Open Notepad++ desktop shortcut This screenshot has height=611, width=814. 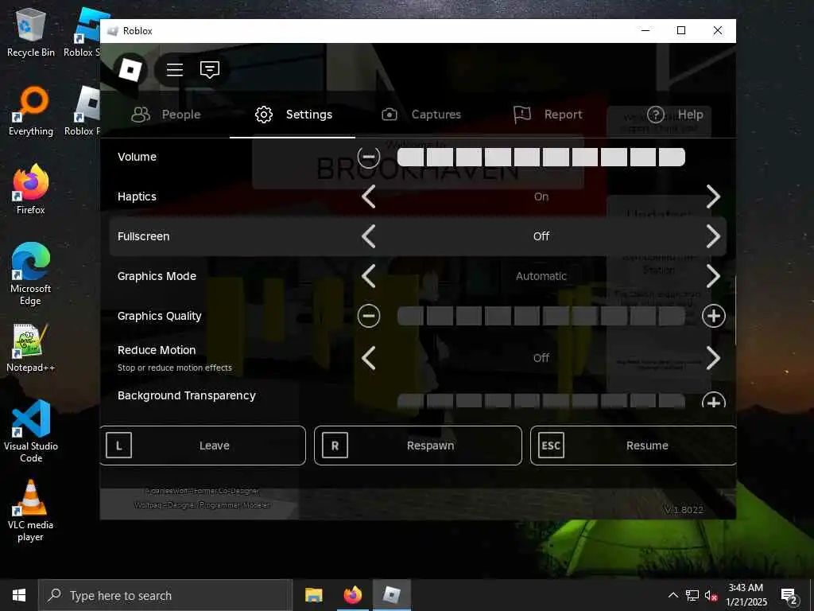[31, 348]
